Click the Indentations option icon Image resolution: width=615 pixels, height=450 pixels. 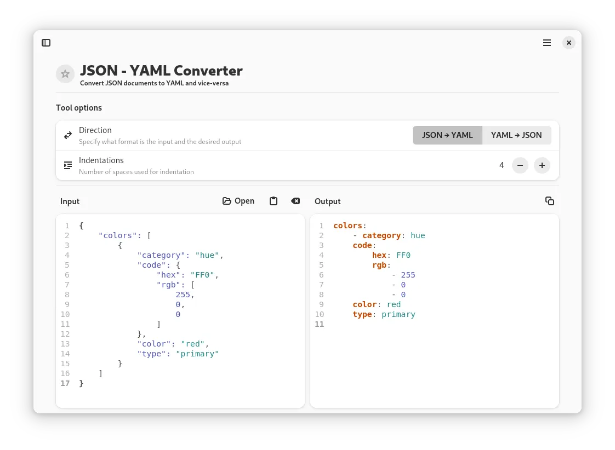[68, 165]
